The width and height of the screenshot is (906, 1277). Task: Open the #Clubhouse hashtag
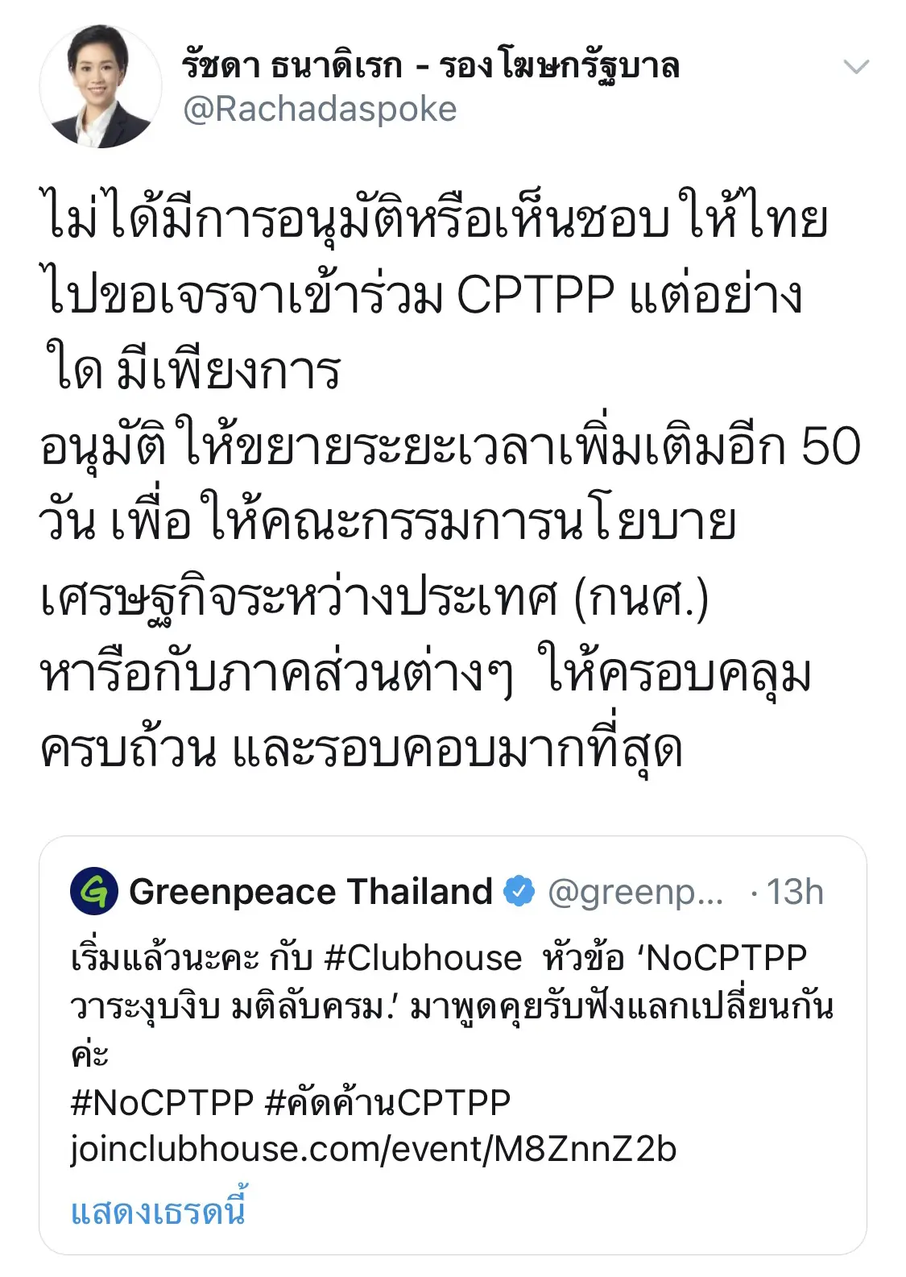[x=423, y=958]
